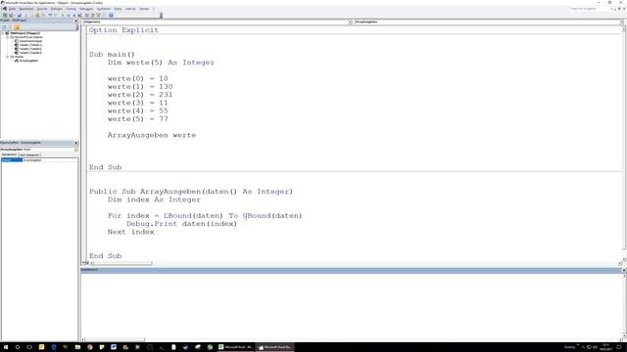Click the Sub main() line

pyautogui.click(x=112, y=55)
